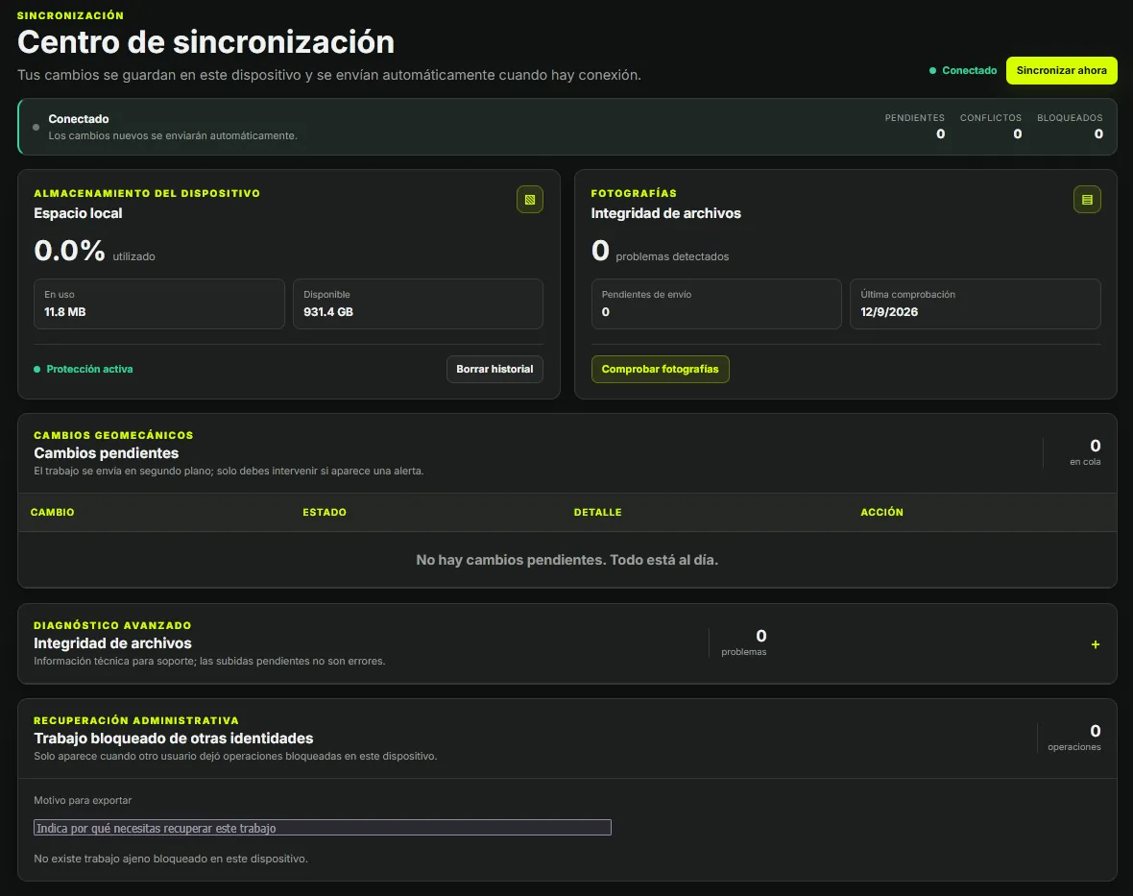Screen dimensions: 1133x896
Task: Click 'No hay cambios pendientes' empty message
Action: click(567, 560)
